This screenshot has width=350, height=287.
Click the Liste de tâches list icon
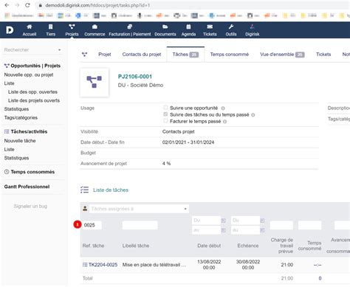coord(84,190)
